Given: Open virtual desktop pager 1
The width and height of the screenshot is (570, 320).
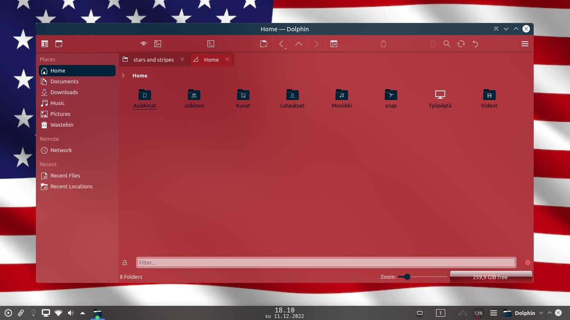Looking at the screenshot, I should (440, 313).
